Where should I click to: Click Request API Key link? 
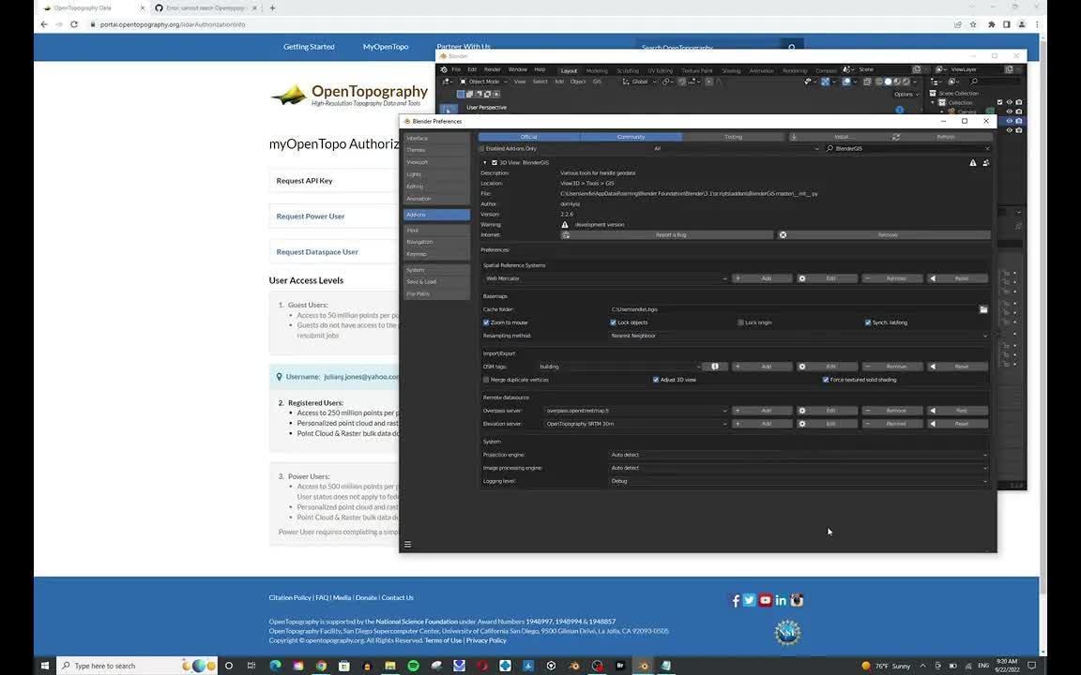coord(305,181)
